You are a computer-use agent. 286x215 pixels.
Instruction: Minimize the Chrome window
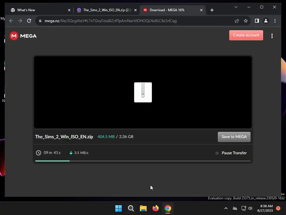point(249,7)
